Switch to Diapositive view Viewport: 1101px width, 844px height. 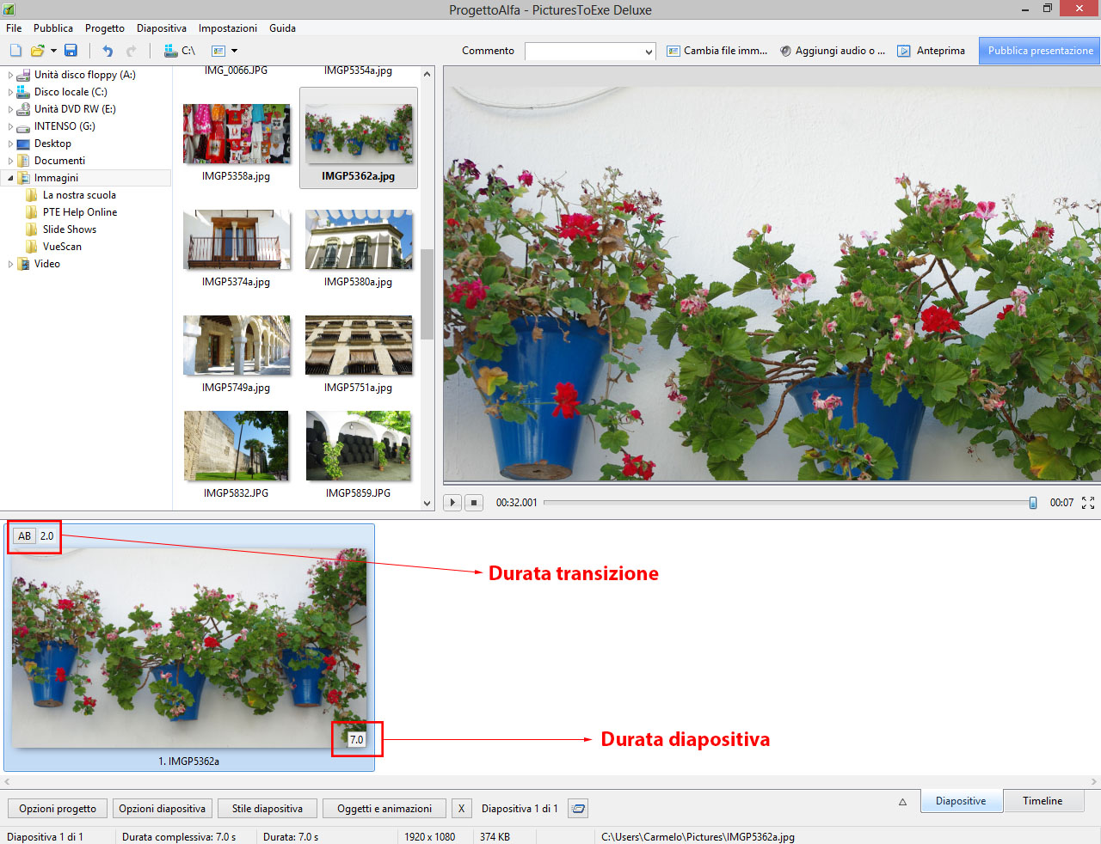click(961, 801)
